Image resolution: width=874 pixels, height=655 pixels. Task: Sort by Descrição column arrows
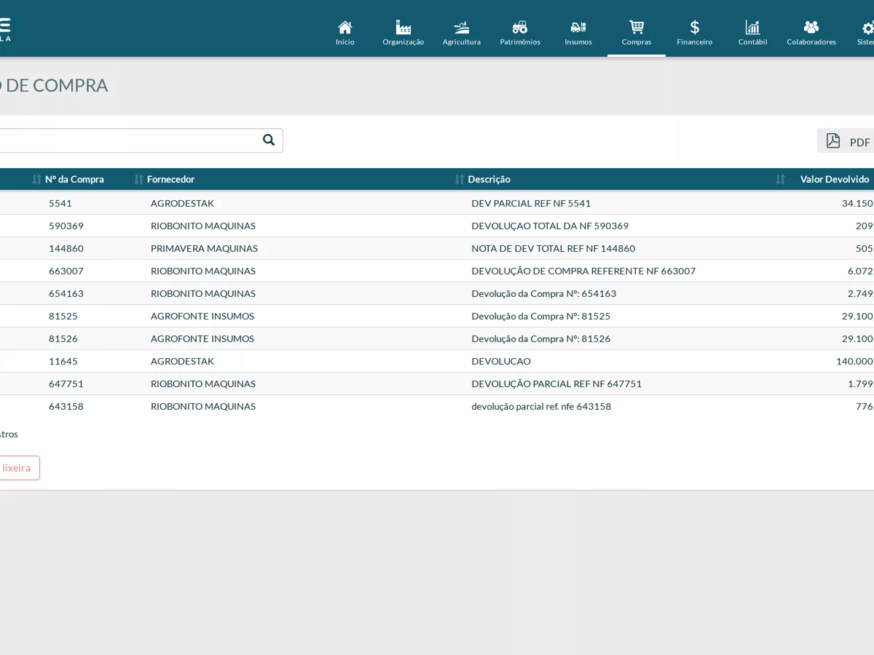(x=459, y=179)
